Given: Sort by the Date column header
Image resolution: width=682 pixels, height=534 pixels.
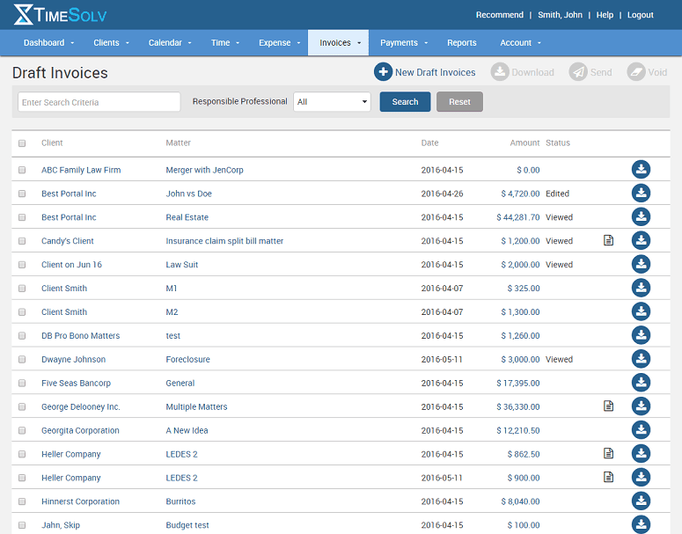Looking at the screenshot, I should click(429, 143).
